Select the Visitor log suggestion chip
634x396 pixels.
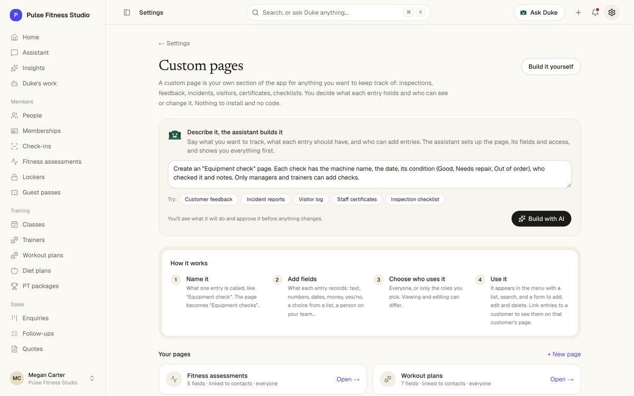coord(311,199)
